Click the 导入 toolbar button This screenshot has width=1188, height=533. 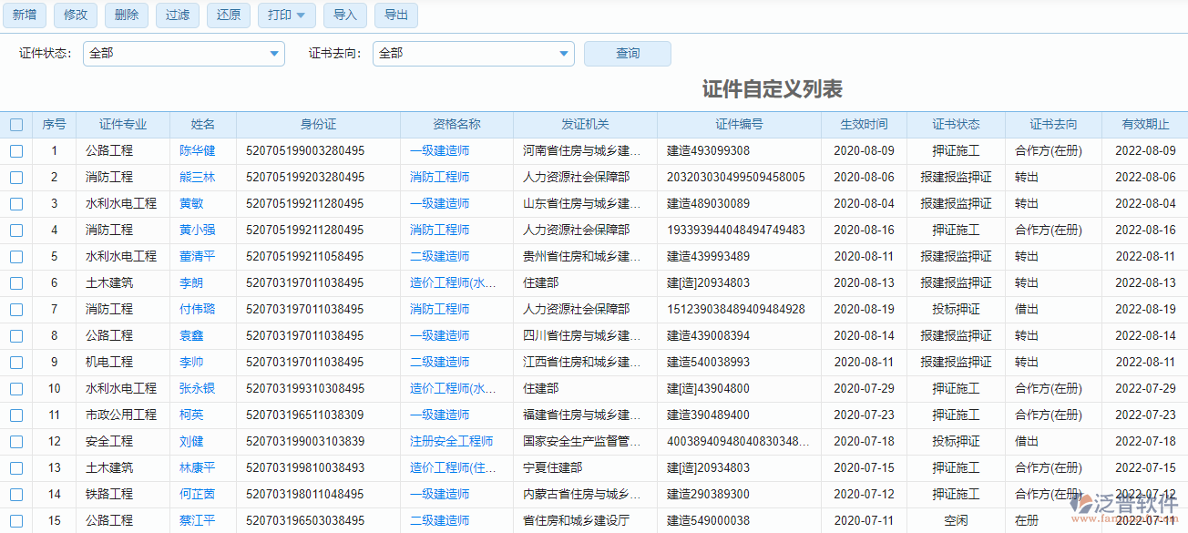click(x=345, y=15)
